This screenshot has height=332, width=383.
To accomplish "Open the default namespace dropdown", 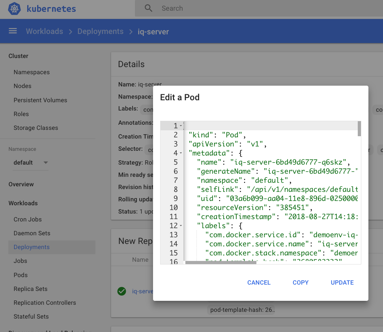I will (30, 163).
